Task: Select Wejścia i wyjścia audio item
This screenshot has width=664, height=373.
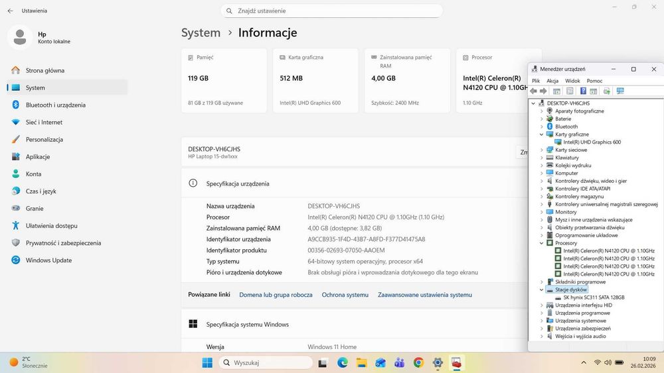Action: click(x=580, y=337)
